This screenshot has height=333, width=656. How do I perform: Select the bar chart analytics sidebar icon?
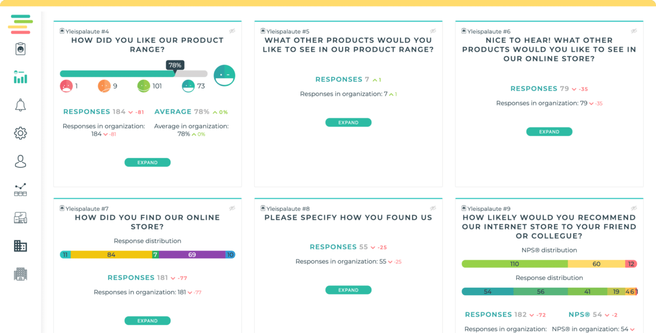21,77
